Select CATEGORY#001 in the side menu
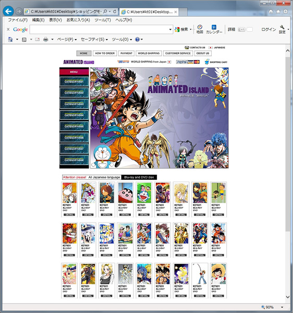 (x=74, y=82)
